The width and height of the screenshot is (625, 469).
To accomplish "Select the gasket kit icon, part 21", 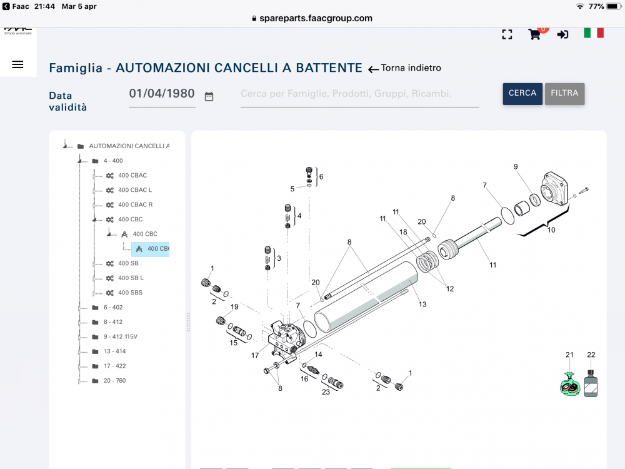I will [570, 384].
